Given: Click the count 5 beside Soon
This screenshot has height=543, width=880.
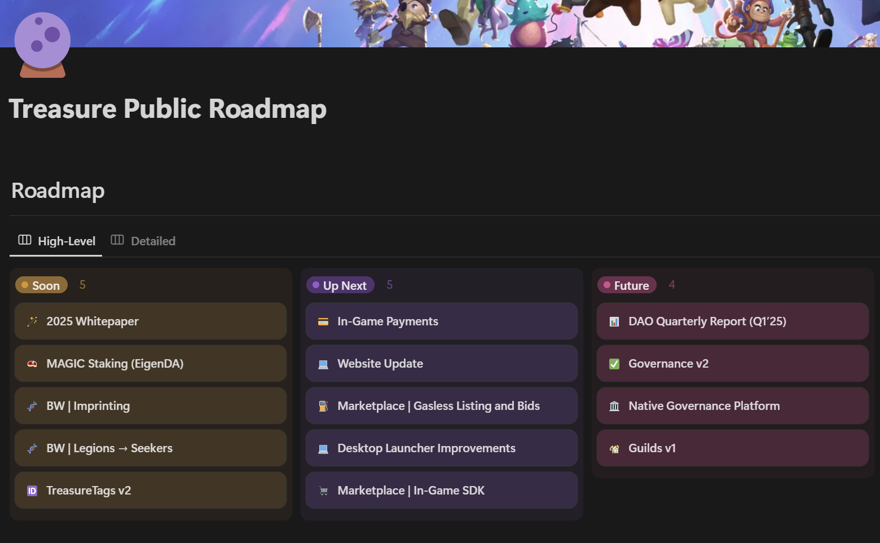Looking at the screenshot, I should click(82, 285).
